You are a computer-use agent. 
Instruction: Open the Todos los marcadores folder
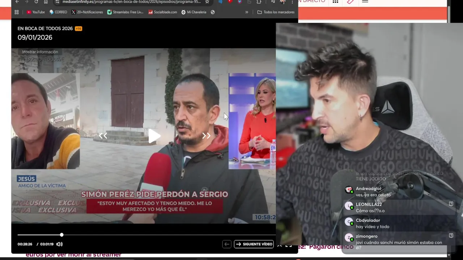click(x=276, y=12)
